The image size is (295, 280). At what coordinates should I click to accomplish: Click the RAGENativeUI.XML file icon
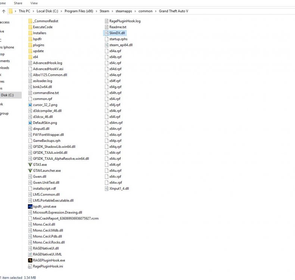[x=30, y=254]
